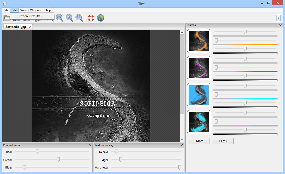Click slider handle below the magenta gradient bar
285x174 pixels.
point(245,76)
